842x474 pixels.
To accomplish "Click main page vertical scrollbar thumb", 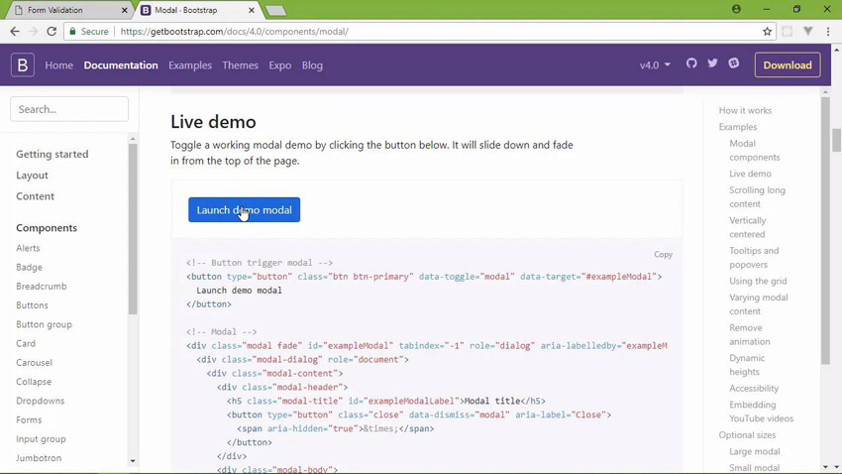I will [x=837, y=140].
